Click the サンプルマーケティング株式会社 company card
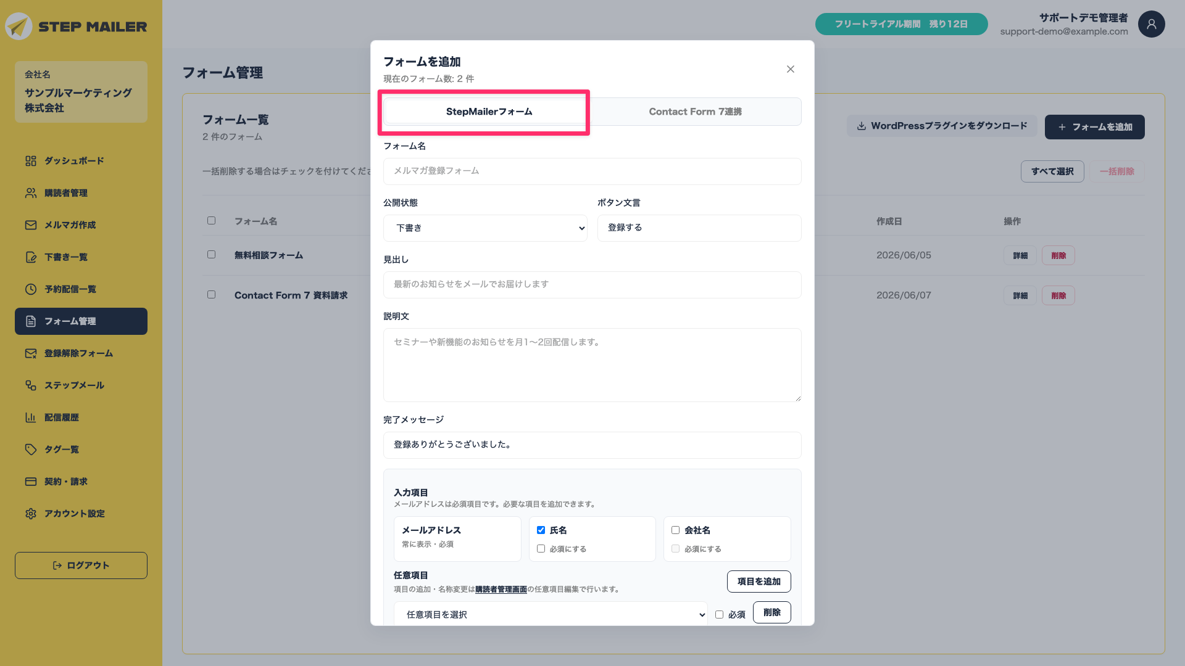This screenshot has width=1185, height=666. point(81,92)
